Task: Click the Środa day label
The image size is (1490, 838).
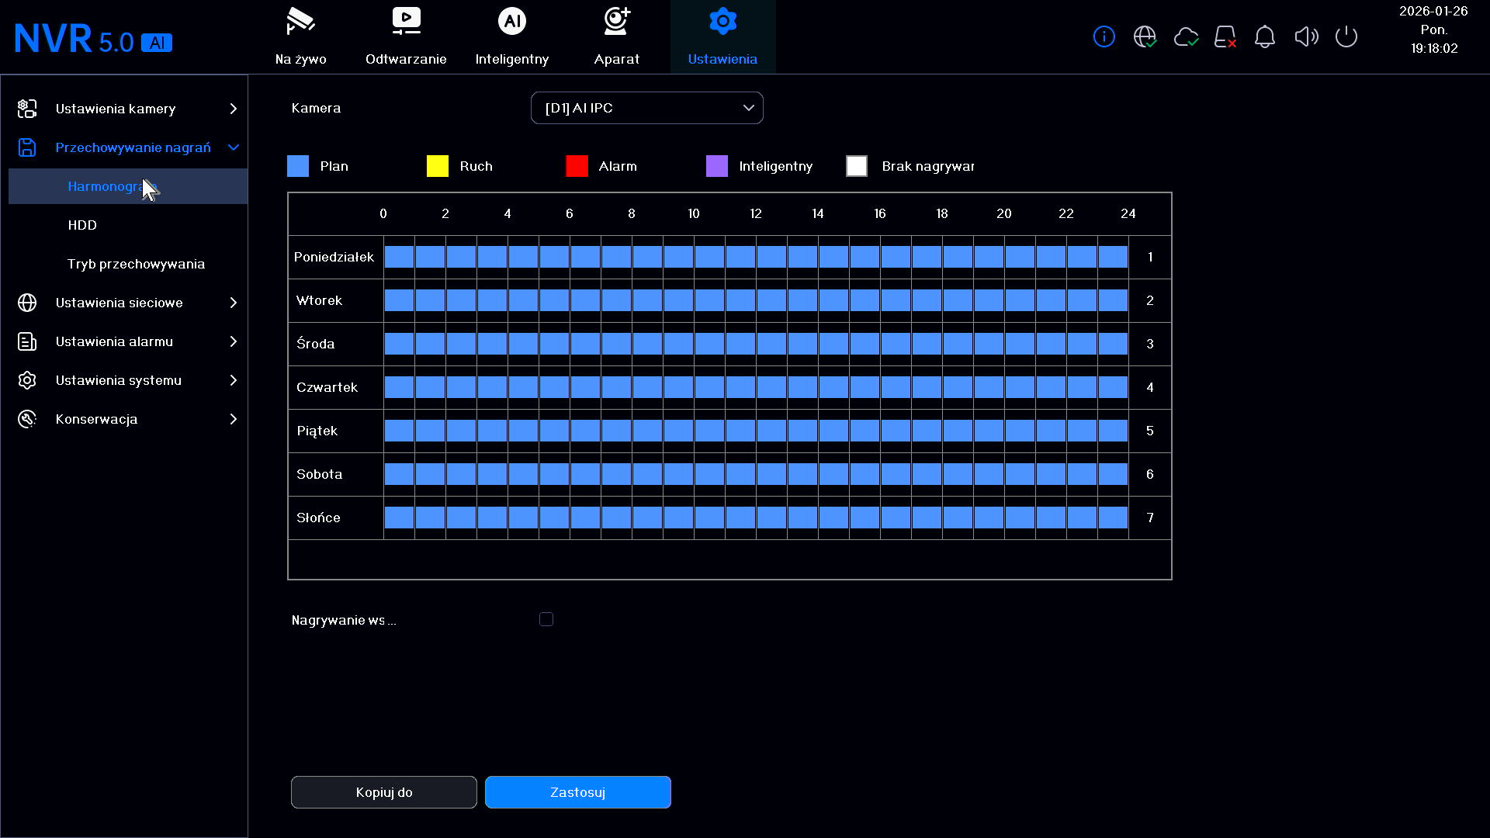Action: coord(316,344)
